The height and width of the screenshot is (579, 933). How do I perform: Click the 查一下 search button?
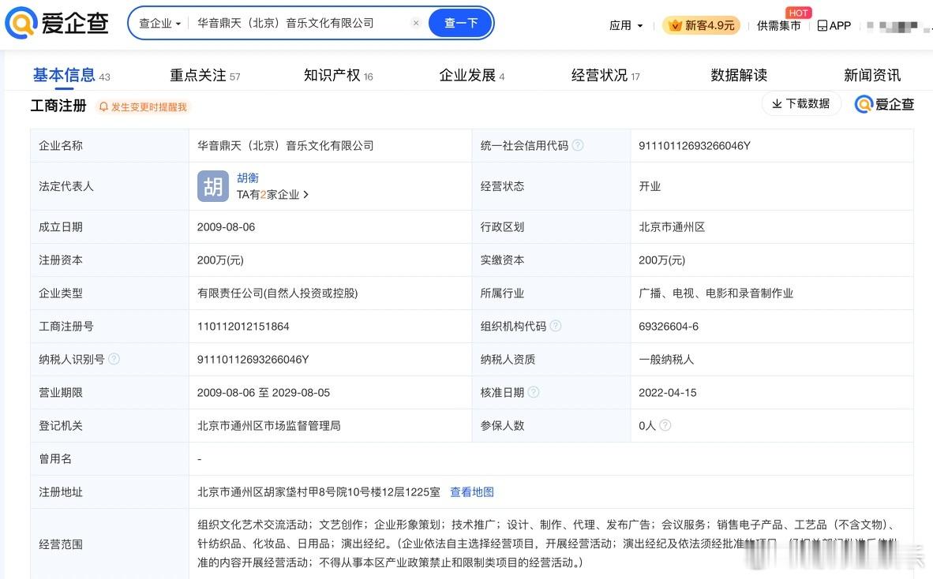coord(461,23)
